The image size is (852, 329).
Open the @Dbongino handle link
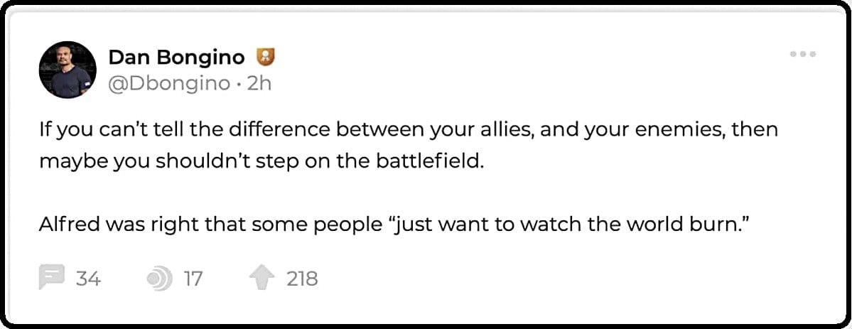tap(169, 83)
